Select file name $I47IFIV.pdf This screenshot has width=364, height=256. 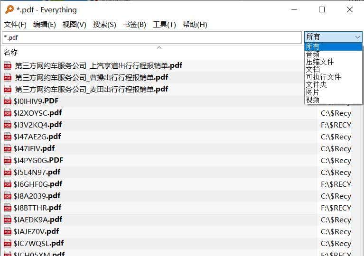pos(34,148)
